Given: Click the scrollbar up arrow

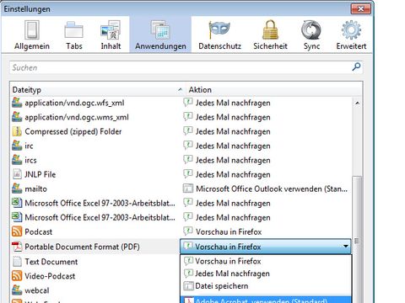Looking at the screenshot, I should tap(357, 104).
